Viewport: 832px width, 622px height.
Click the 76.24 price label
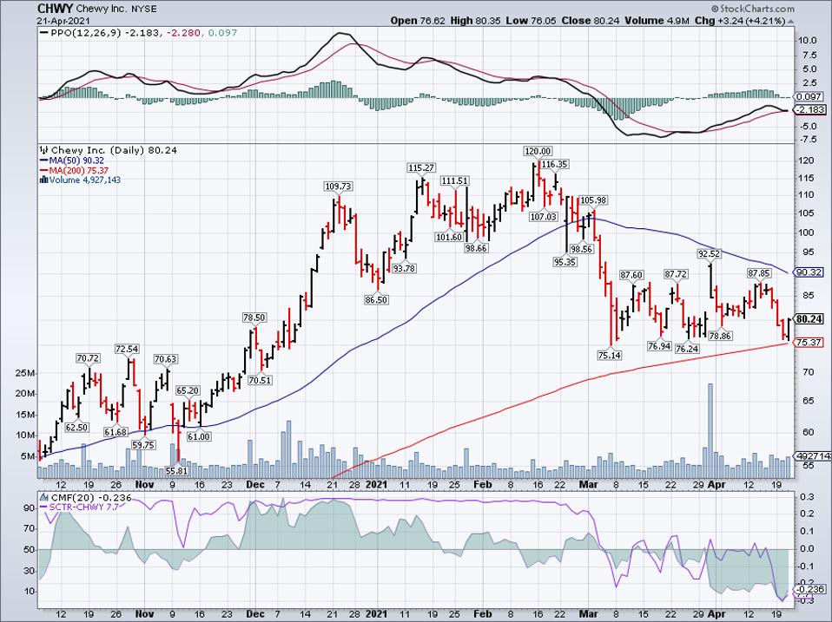click(687, 349)
